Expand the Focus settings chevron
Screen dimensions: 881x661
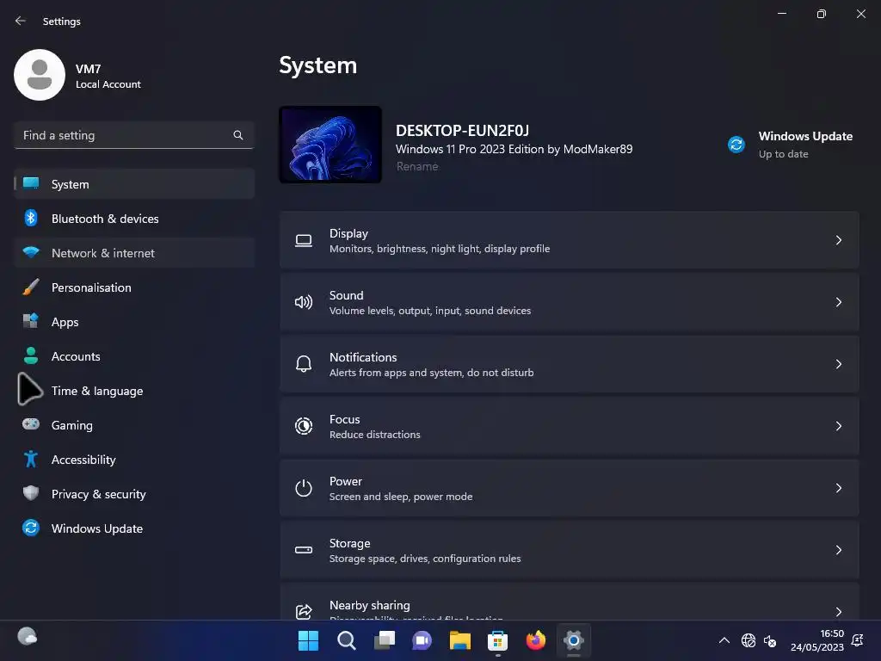pos(838,426)
